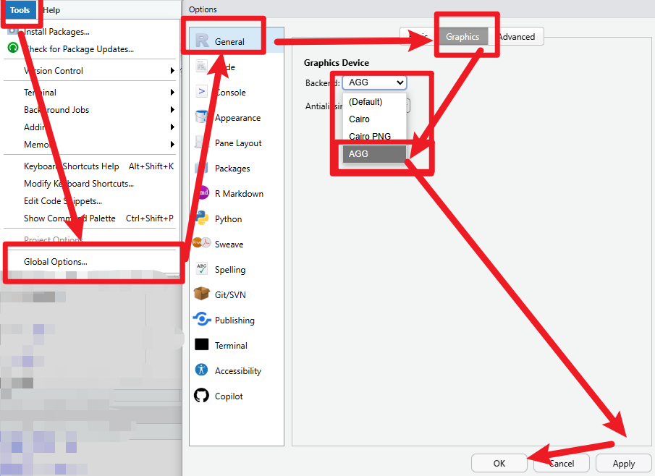Image resolution: width=655 pixels, height=476 pixels.
Task: Choose Modify Keyboard Shortcuts
Action: click(x=79, y=184)
